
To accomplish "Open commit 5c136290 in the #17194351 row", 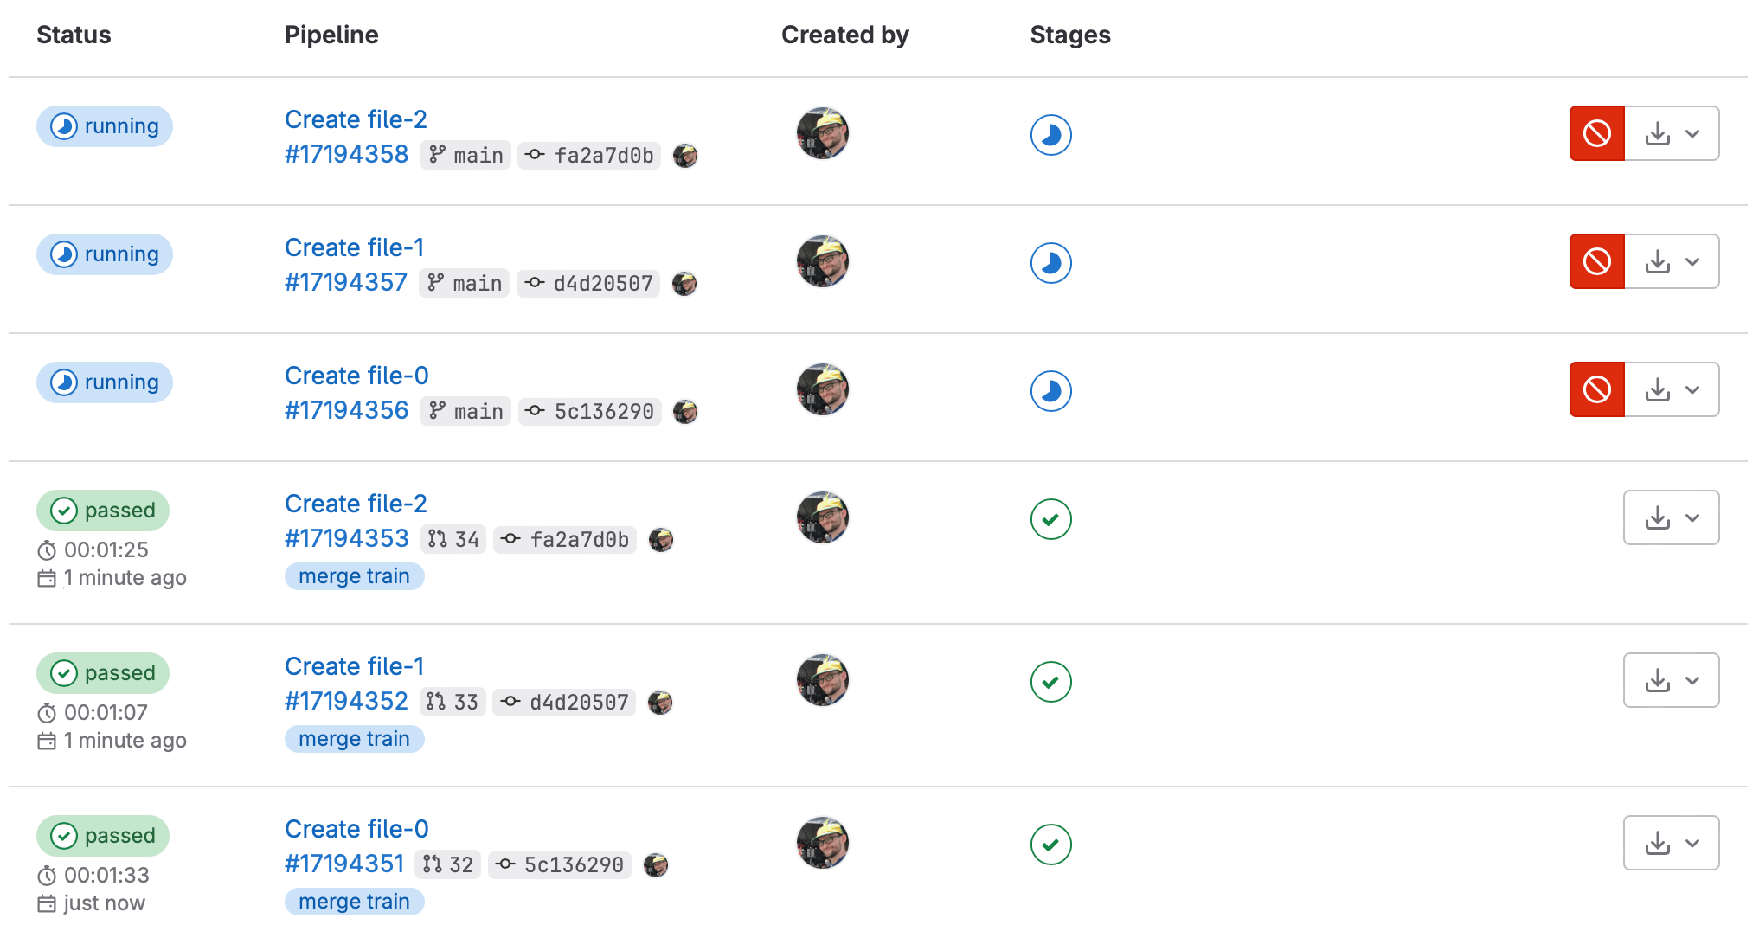I will click(573, 865).
